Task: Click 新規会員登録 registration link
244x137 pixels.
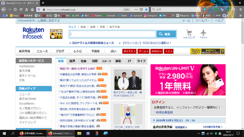Action: [x=164, y=112]
